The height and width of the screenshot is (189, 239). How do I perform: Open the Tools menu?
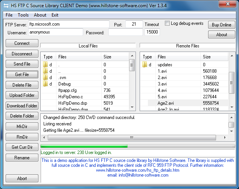tap(23, 15)
